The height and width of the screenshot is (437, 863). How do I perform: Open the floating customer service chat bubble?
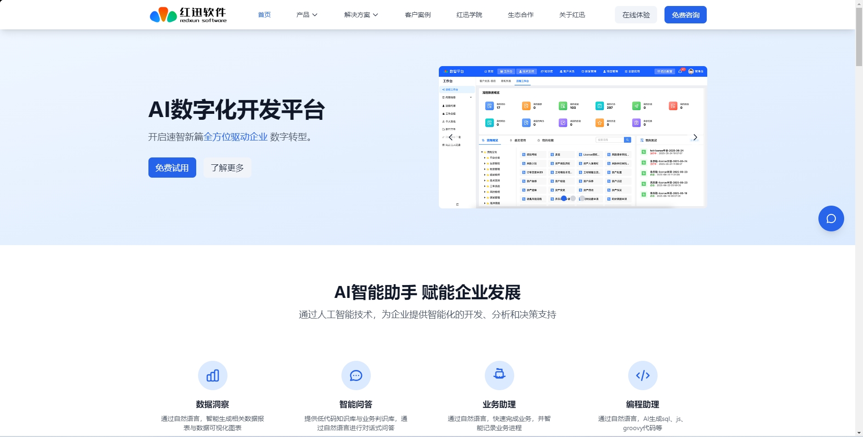pyautogui.click(x=830, y=218)
